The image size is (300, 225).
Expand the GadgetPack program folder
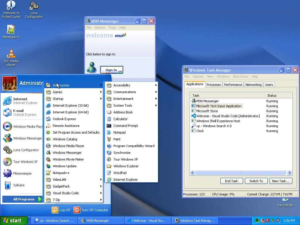tap(74, 186)
